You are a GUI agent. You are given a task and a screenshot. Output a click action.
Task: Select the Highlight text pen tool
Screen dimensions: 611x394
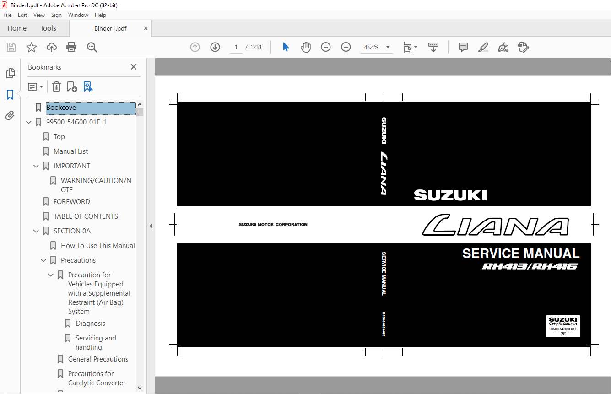point(483,47)
